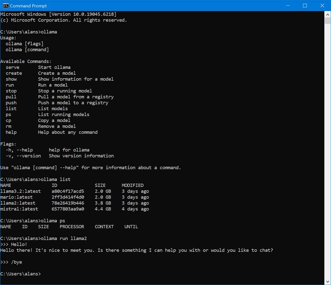Click the PROCESSOR column header text
The image size is (331, 285).
(x=72, y=227)
